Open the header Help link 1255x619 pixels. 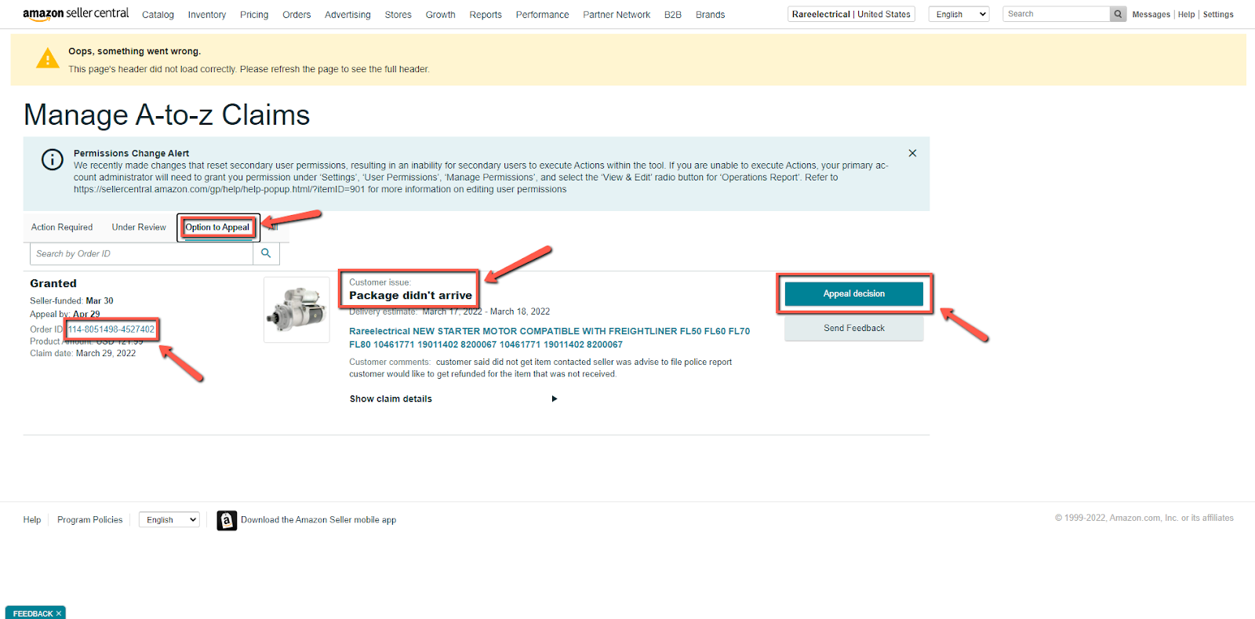[x=1186, y=15]
